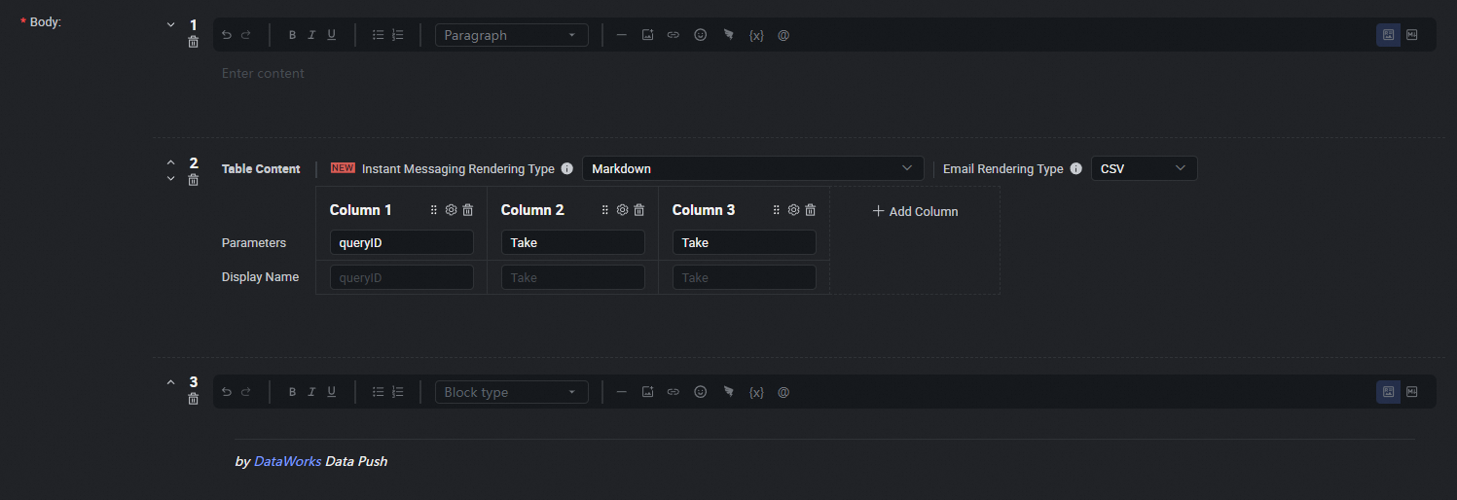Insert link in block 1 editor

[673, 35]
